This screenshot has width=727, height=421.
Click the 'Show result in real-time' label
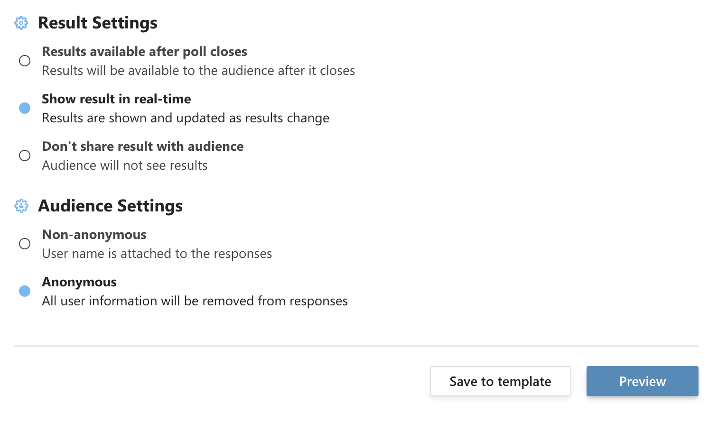coord(116,99)
